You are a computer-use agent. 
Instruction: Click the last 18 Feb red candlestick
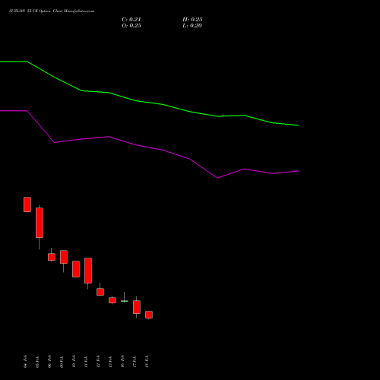click(149, 315)
